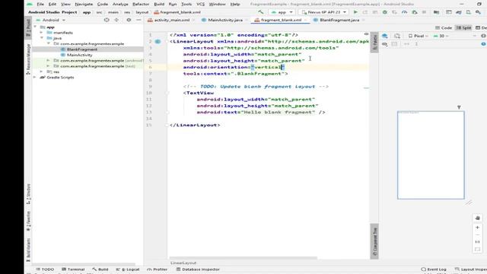Viewport: 487px width, 274px height.
Task: Toggle the Resource Manager side tab
Action: click(28, 59)
